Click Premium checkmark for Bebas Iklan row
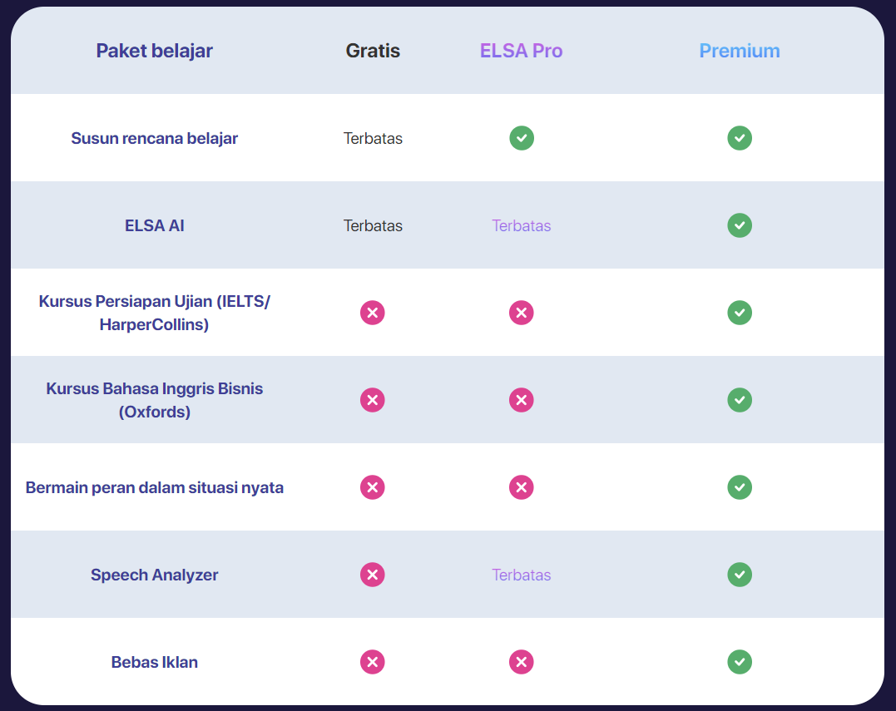This screenshot has width=896, height=711. [740, 662]
